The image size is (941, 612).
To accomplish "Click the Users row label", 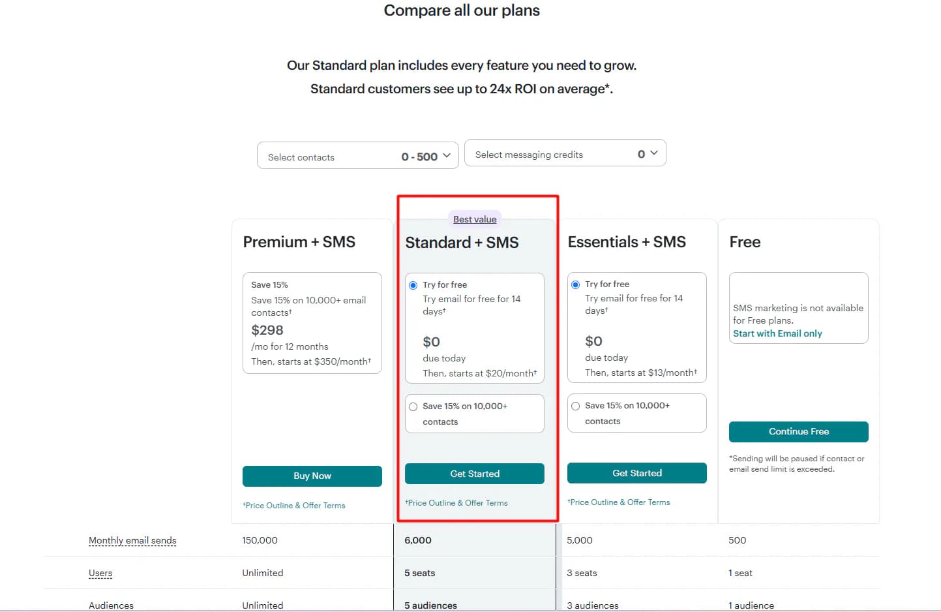I will click(x=100, y=573).
